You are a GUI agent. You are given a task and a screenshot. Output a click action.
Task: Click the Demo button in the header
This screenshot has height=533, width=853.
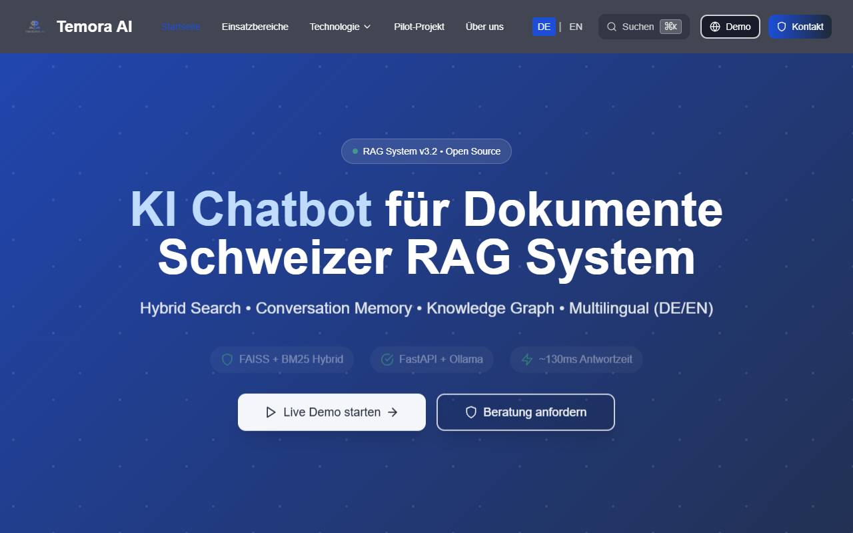pos(730,27)
